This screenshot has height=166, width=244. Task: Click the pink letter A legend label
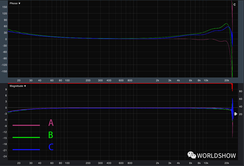pyautogui.click(x=51, y=123)
